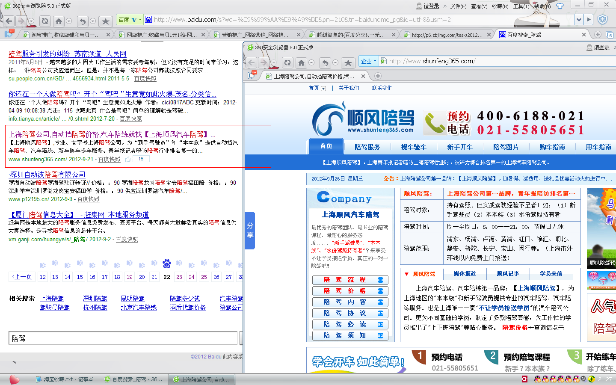Go back in the Baidu browser window
The width and height of the screenshot is (616, 385).
[x=9, y=21]
